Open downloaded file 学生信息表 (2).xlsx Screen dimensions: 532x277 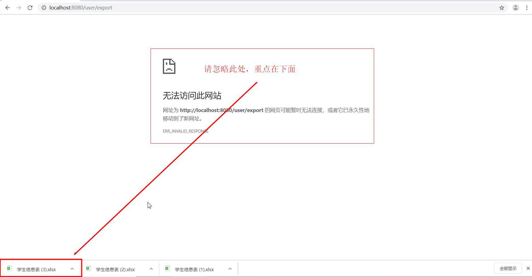coord(115,269)
